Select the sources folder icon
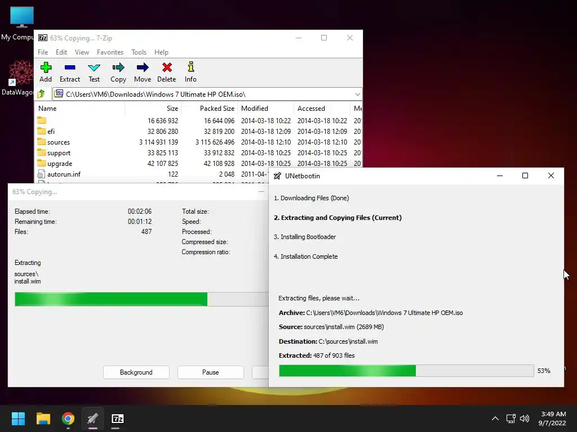This screenshot has width=577, height=432. click(42, 142)
